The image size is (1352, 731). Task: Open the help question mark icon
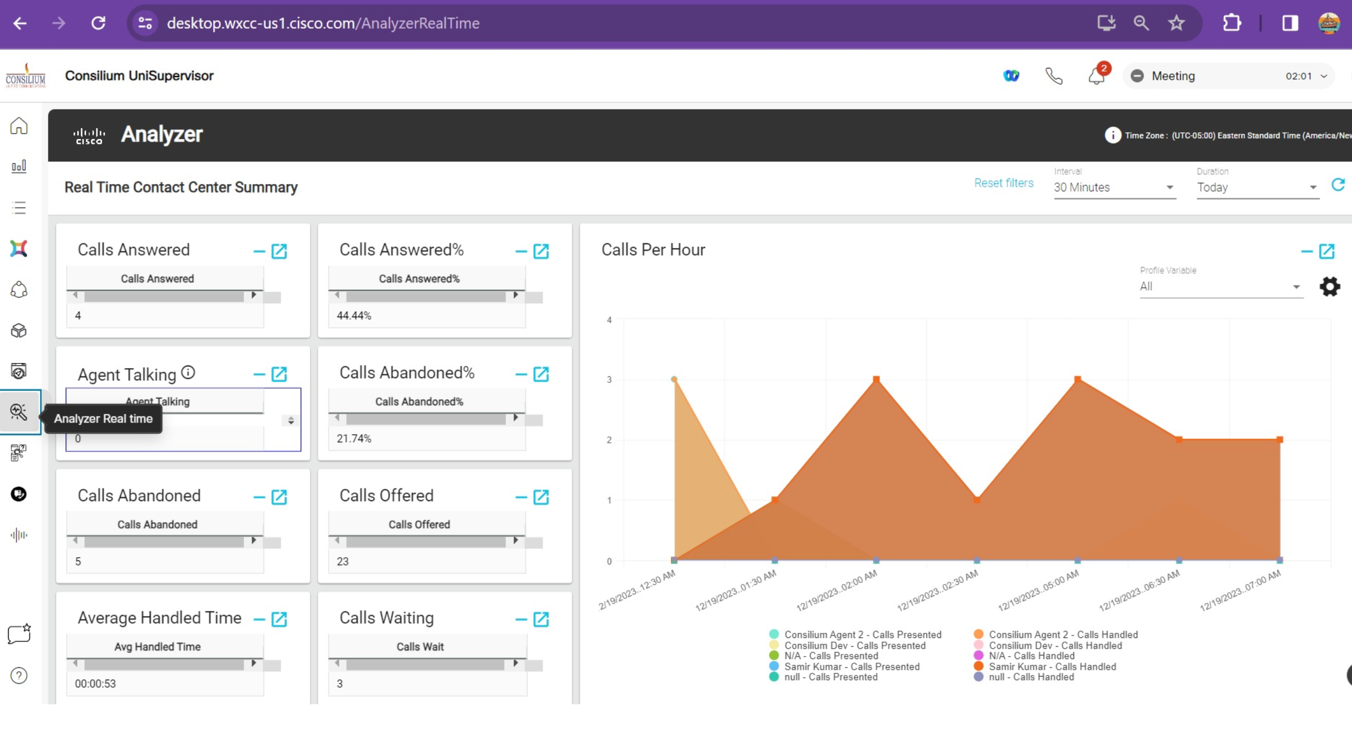point(19,675)
